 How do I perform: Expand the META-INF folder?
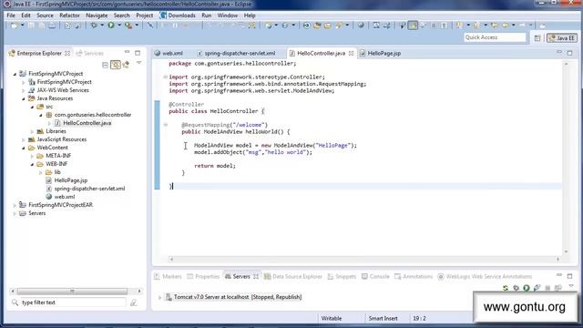tap(32, 156)
